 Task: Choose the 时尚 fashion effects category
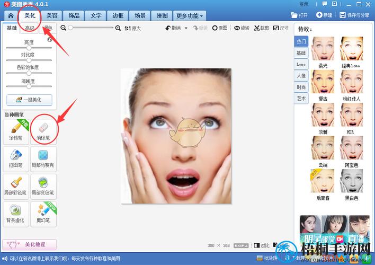[301, 87]
